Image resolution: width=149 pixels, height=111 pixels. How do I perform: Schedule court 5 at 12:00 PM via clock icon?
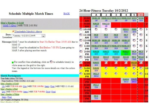[x=134, y=40]
